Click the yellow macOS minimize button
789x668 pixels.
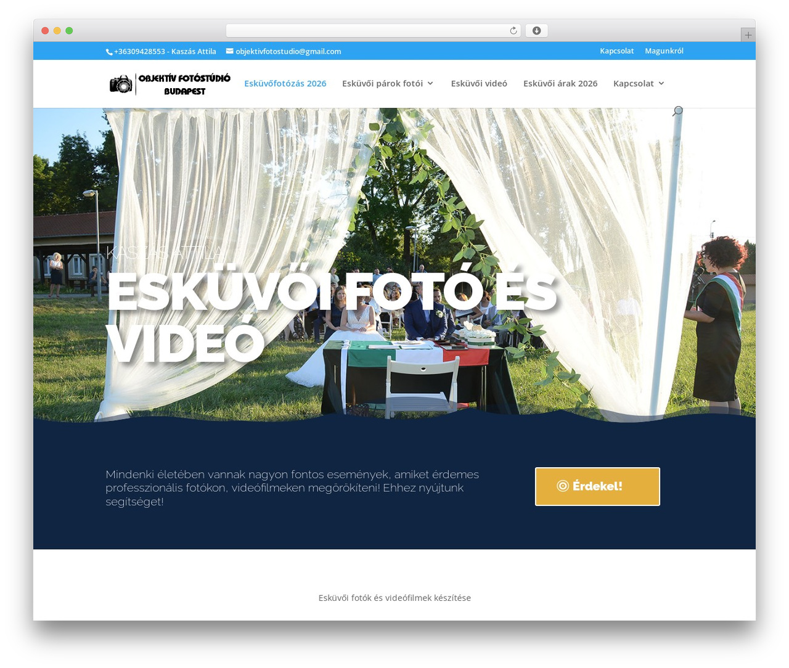[x=57, y=31]
